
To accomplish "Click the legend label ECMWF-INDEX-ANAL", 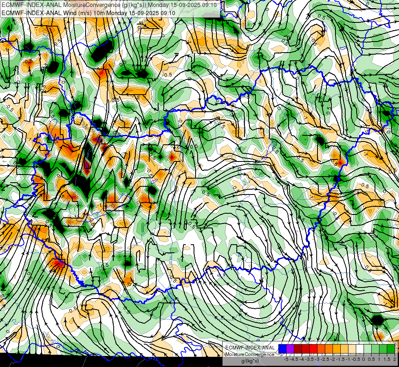I will (250, 348).
